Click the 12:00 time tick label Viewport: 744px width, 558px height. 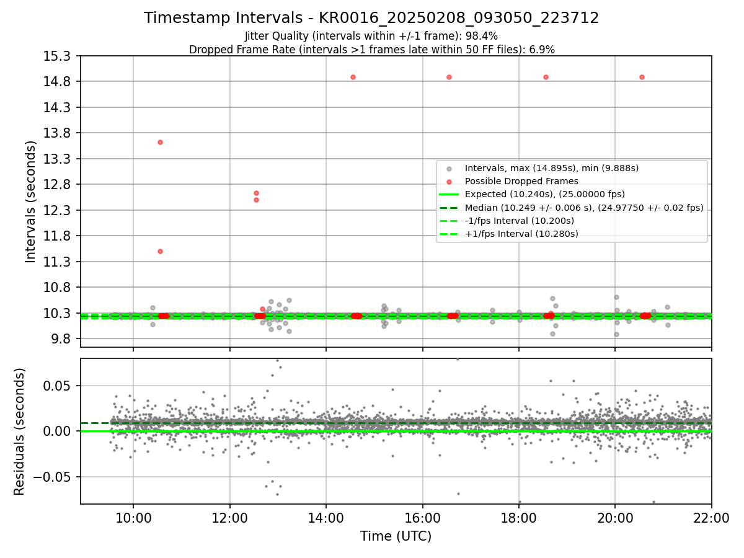(x=230, y=518)
